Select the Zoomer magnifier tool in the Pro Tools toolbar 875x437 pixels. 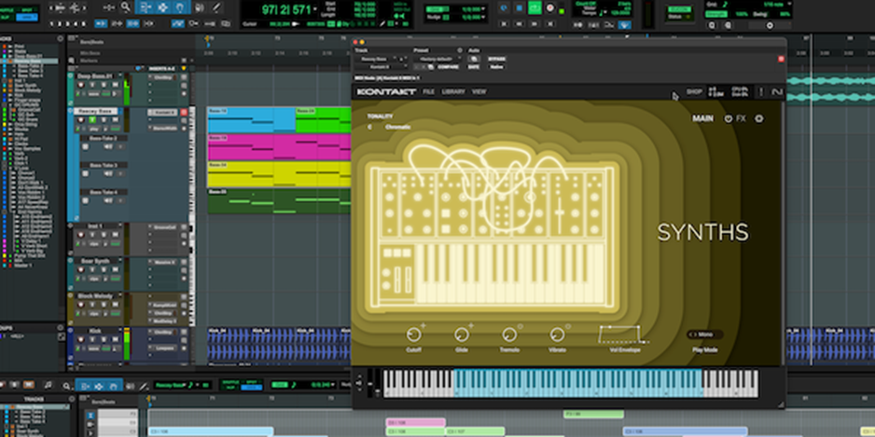(x=126, y=7)
